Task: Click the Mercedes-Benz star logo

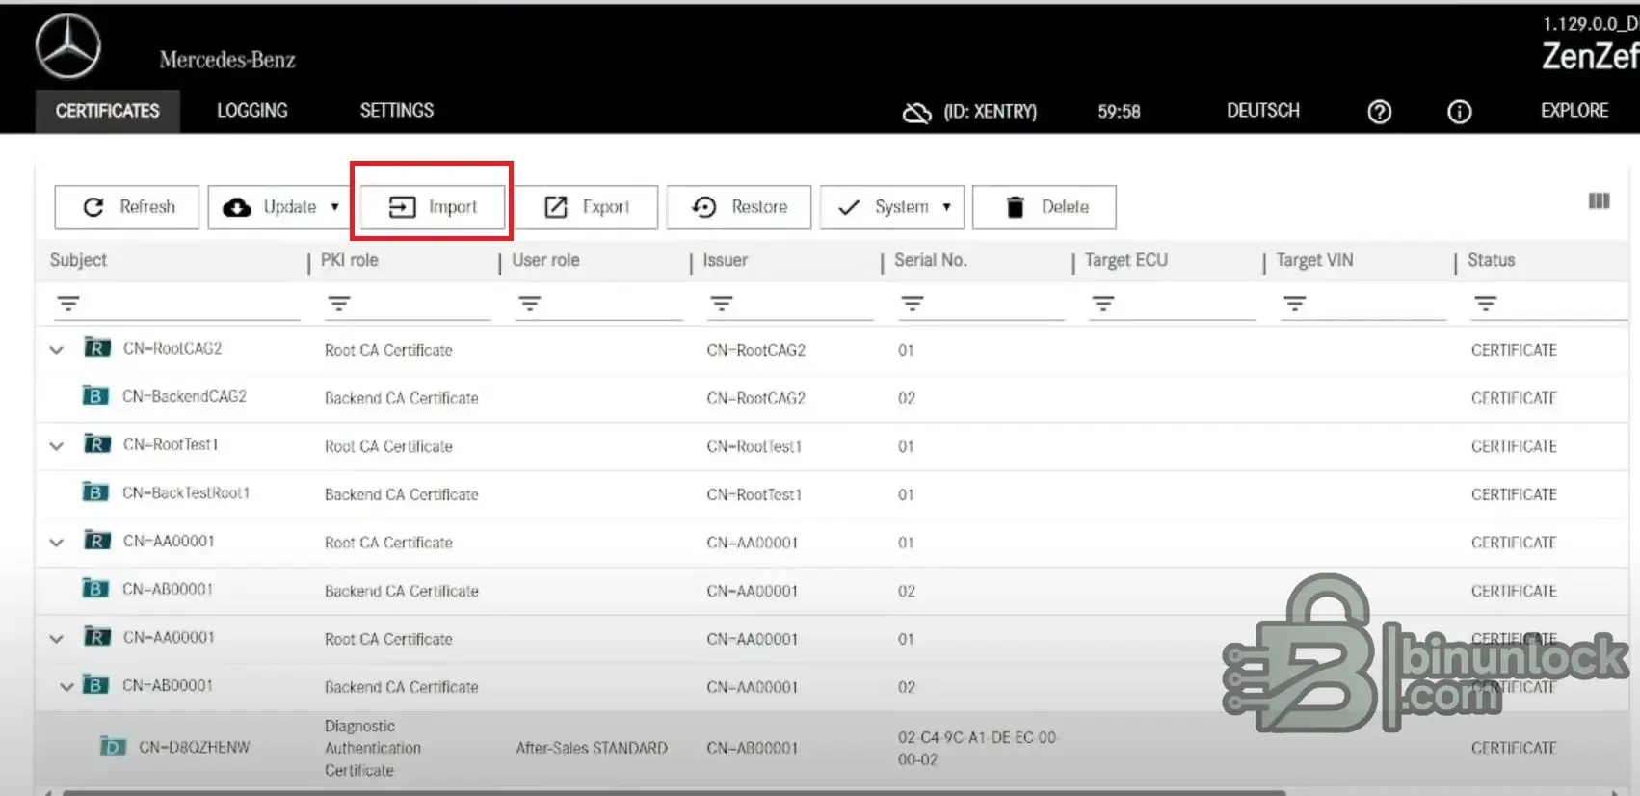Action: tap(67, 46)
